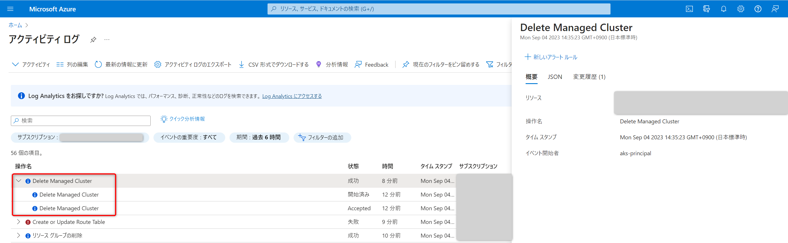Pin the Activity Log page
The image size is (788, 243).
93,40
